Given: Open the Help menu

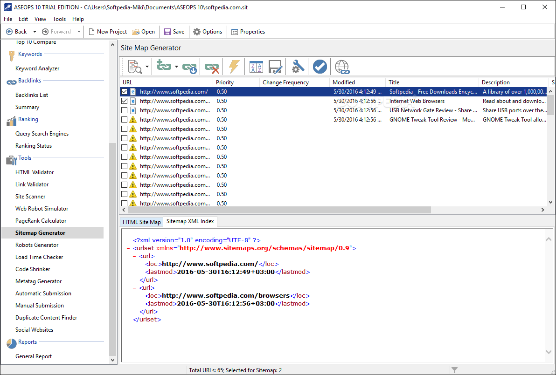Looking at the screenshot, I should [78, 19].
